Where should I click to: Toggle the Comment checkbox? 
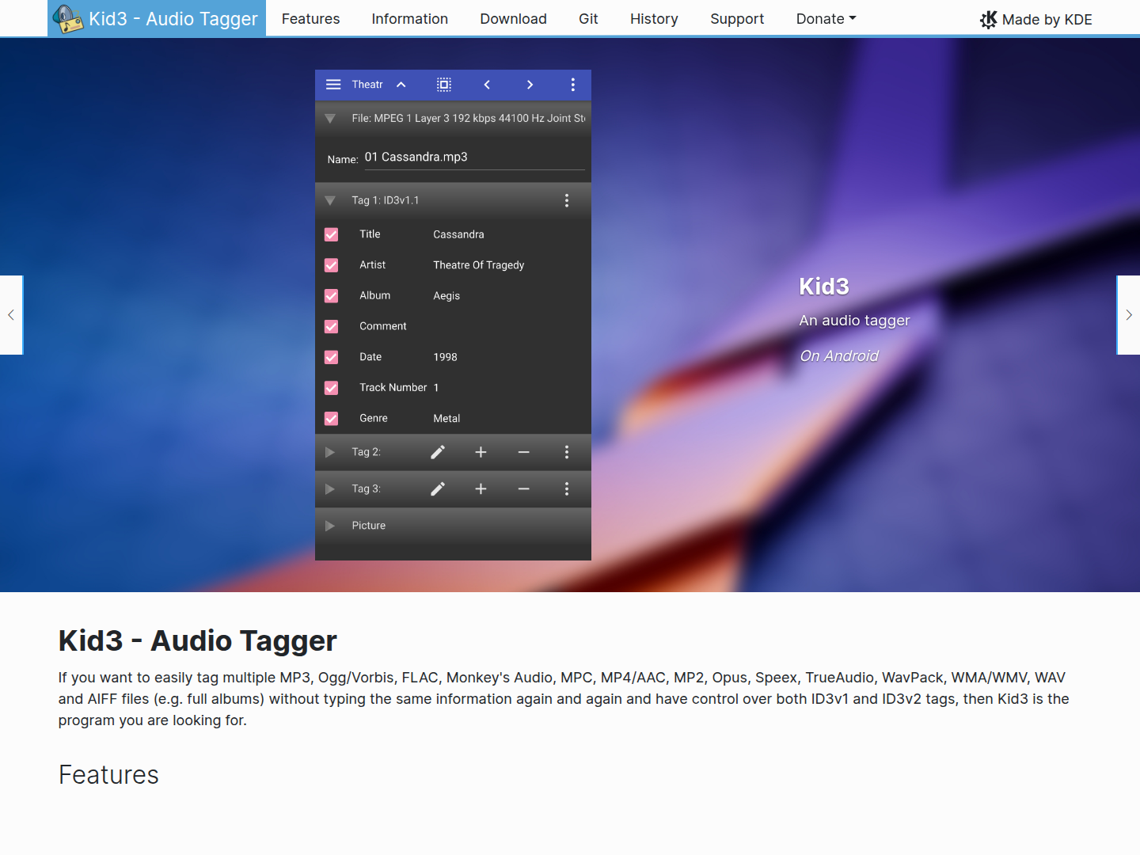(331, 326)
